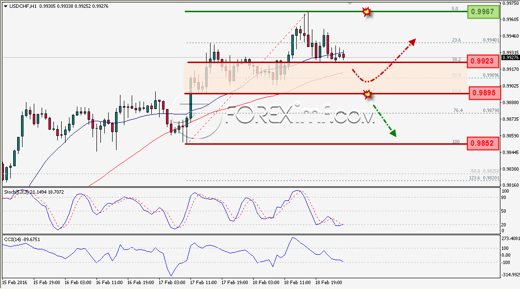Image resolution: width=520 pixels, height=289 pixels.
Task: Click the 17 Feb 19:00 time axis label
Action: pos(235,283)
